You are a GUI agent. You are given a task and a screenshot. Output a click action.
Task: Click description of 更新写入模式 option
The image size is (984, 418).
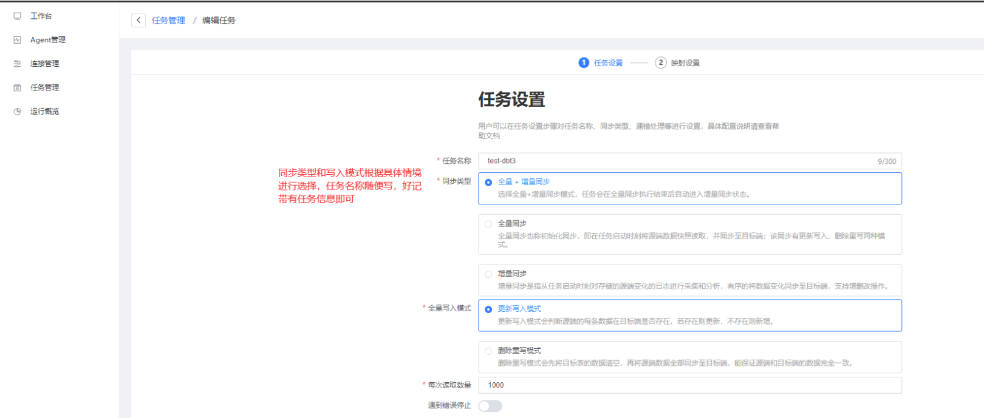(637, 322)
